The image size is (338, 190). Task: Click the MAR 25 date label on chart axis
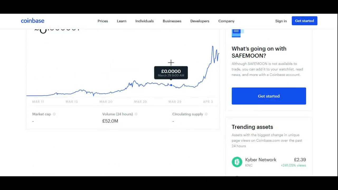coord(140,102)
